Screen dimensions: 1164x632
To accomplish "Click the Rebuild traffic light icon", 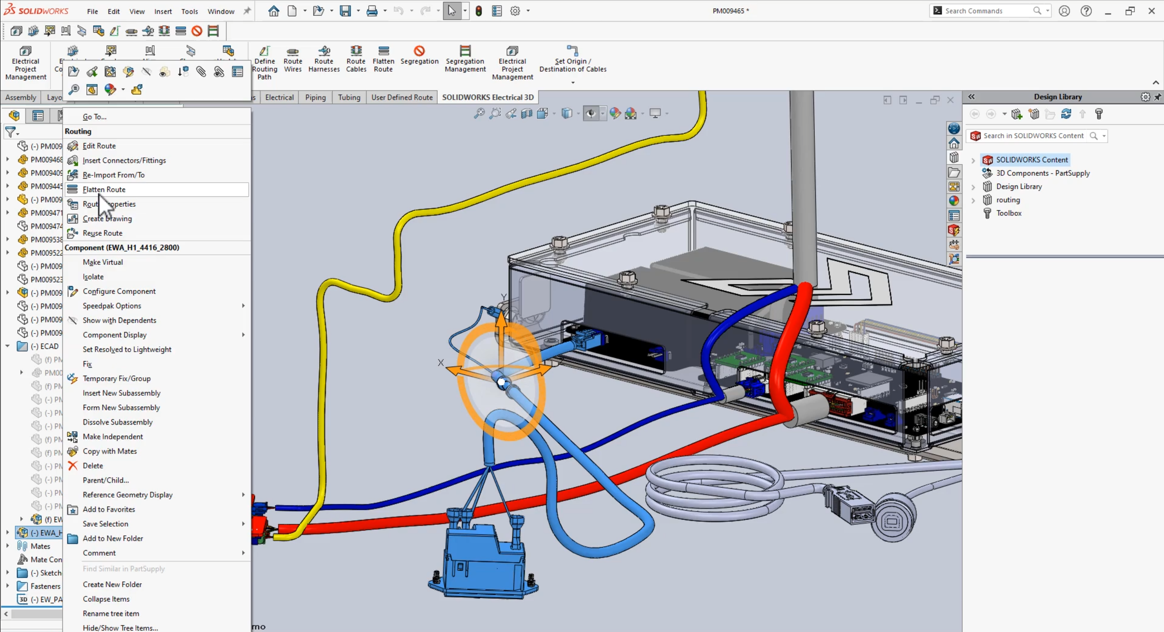I will (478, 11).
